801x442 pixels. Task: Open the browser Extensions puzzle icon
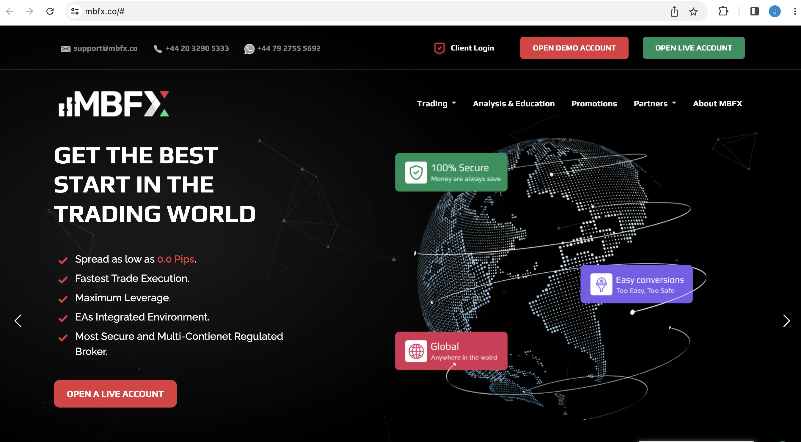[x=723, y=12]
